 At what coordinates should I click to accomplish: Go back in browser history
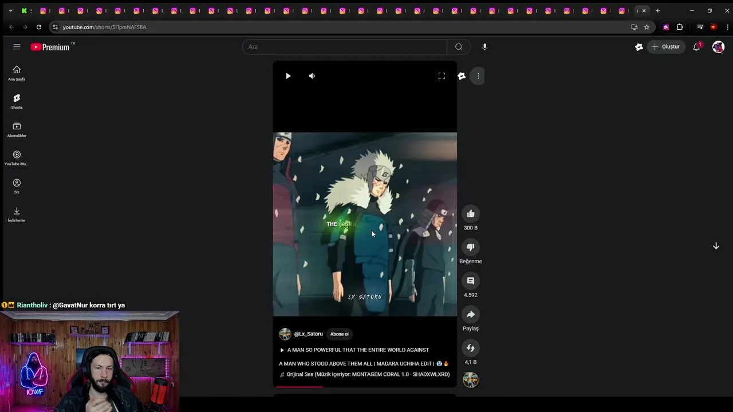coord(11,27)
